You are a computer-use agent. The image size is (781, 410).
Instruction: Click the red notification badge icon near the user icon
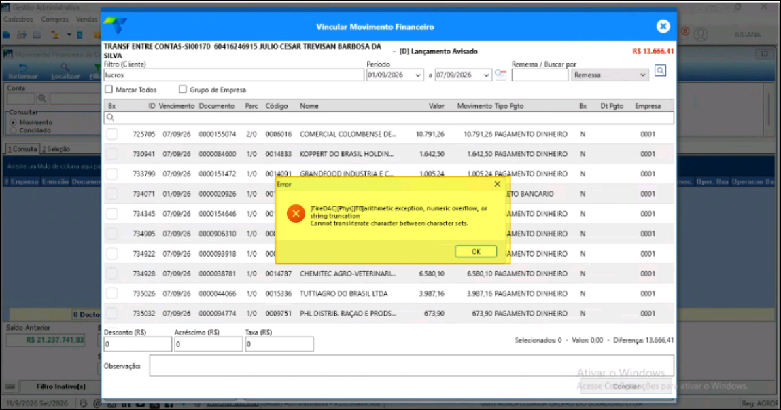click(685, 32)
